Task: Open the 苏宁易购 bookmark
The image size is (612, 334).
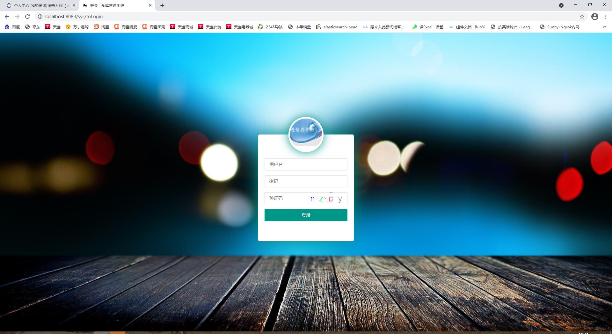Action: click(x=77, y=27)
